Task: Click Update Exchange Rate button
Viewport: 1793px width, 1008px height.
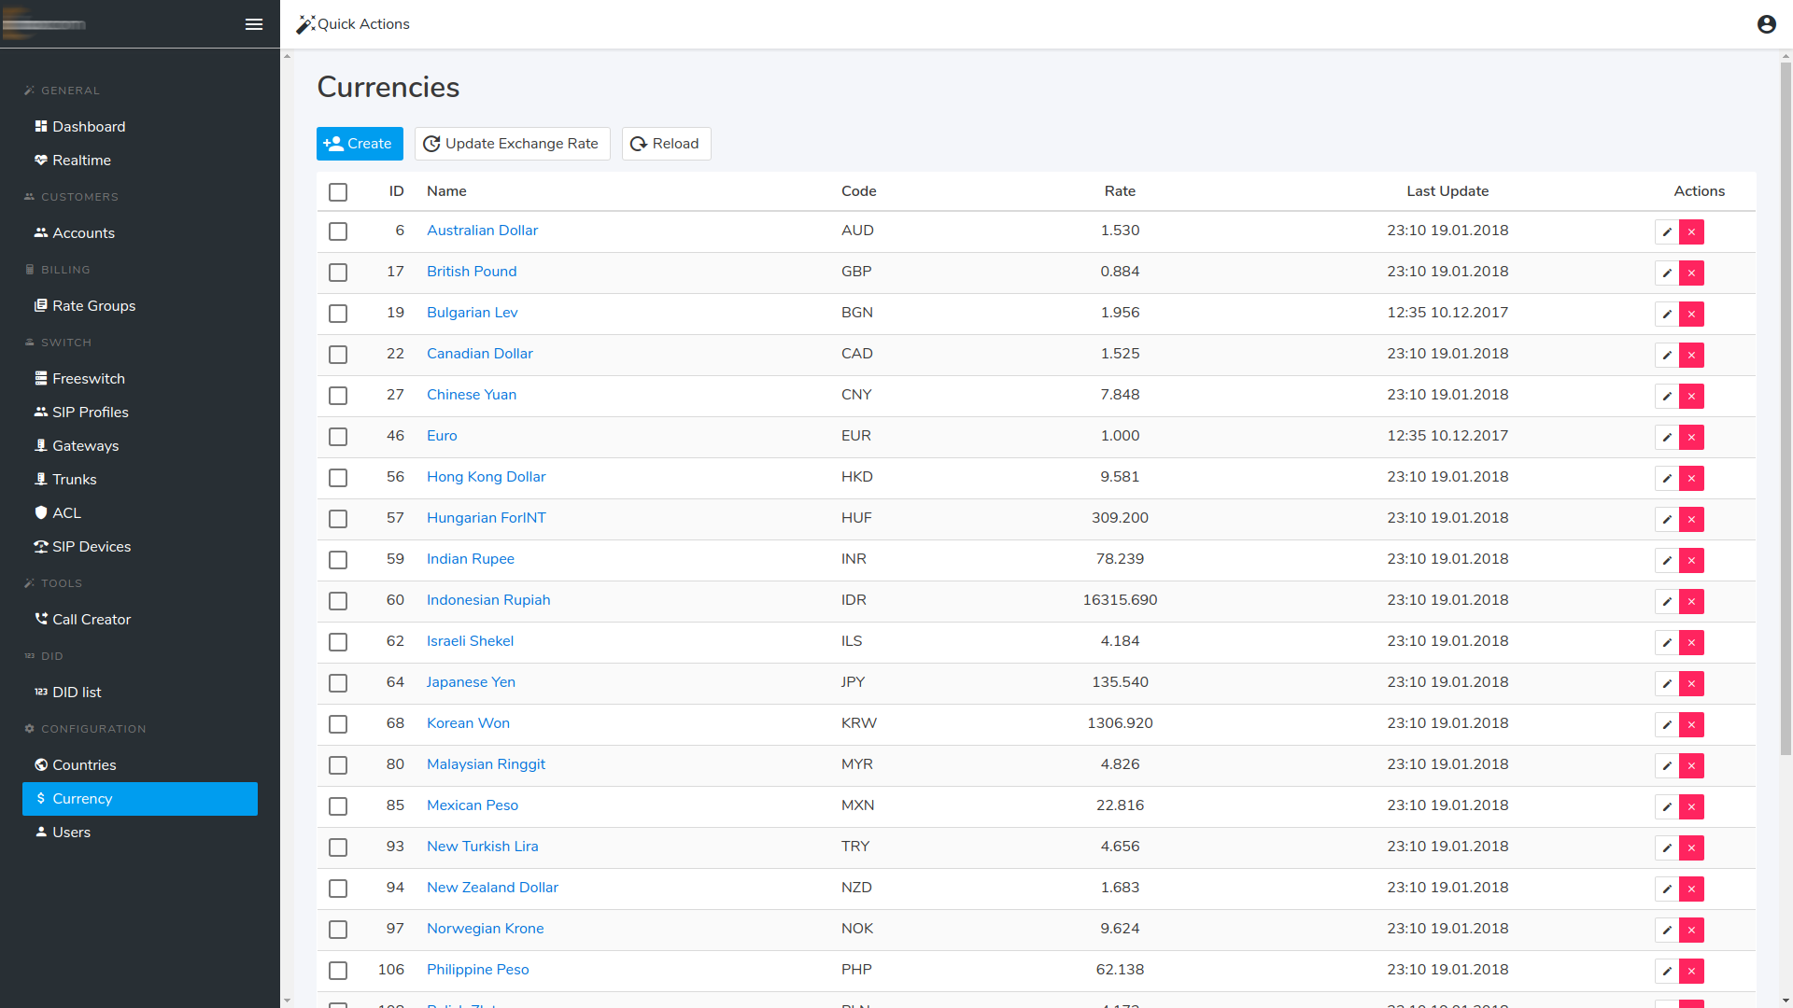Action: tap(512, 144)
